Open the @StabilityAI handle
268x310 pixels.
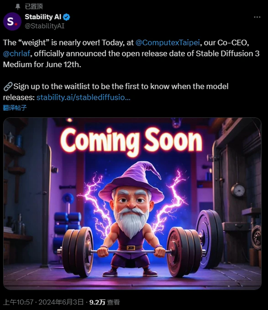pos(45,26)
